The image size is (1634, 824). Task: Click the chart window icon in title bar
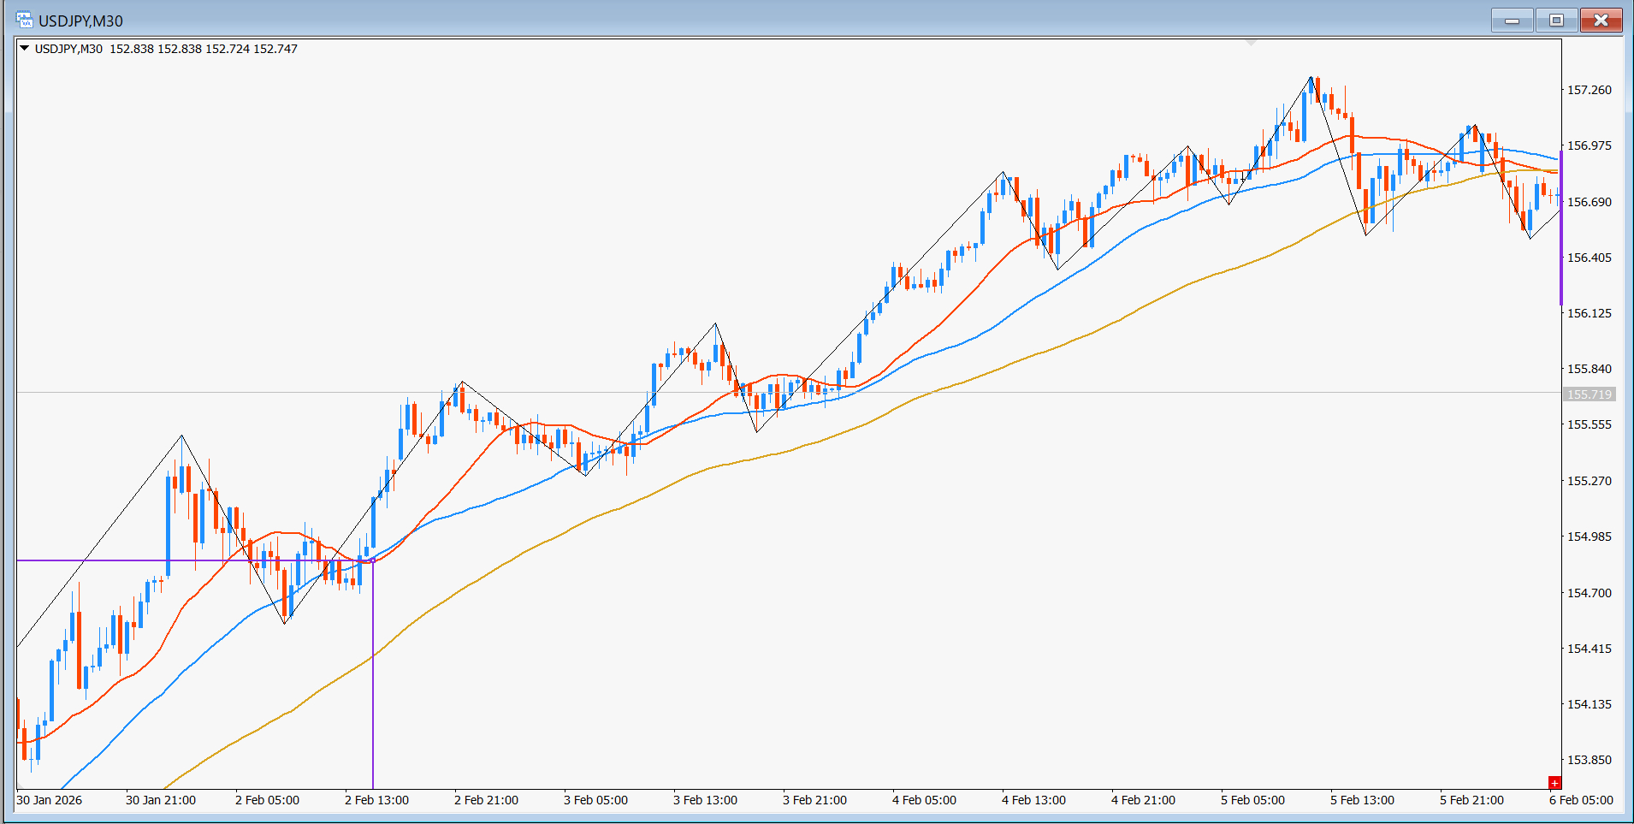click(24, 20)
